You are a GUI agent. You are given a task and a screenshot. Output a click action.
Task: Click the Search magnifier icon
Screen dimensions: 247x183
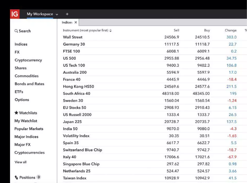click(16, 31)
